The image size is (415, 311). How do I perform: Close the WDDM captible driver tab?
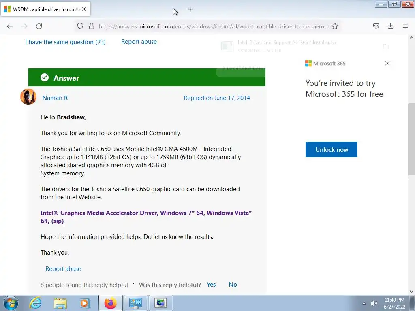[x=84, y=9]
